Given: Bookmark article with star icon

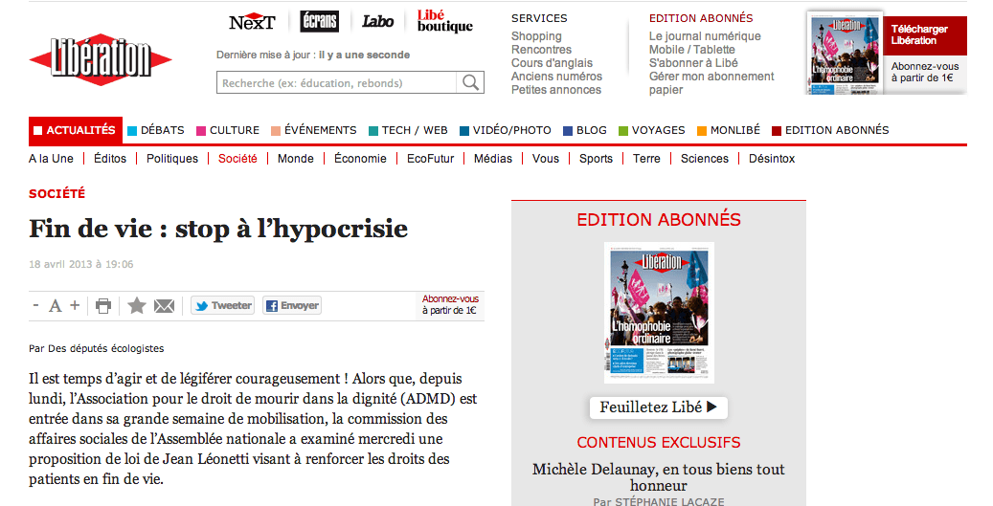Looking at the screenshot, I should click(137, 306).
